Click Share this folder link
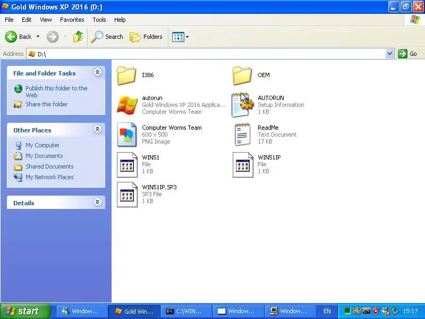Viewport: 425px width, 319px height. [x=47, y=104]
